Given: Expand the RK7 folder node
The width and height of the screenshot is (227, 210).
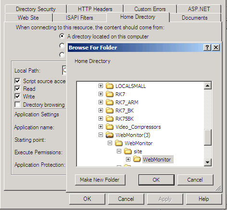Looking at the screenshot, I should coord(101,94).
